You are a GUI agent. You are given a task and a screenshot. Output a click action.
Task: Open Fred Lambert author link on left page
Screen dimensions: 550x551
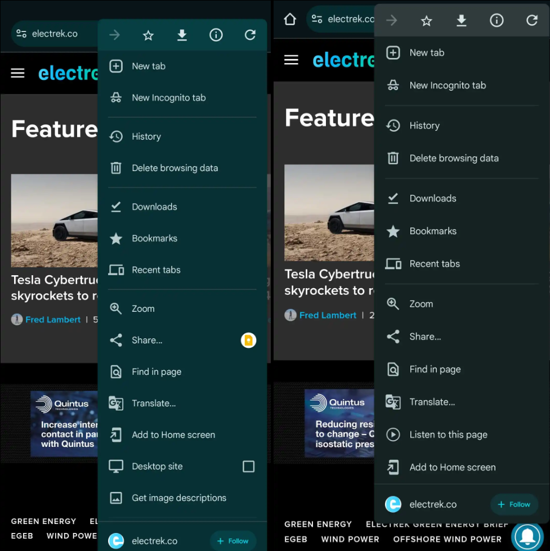coord(53,320)
